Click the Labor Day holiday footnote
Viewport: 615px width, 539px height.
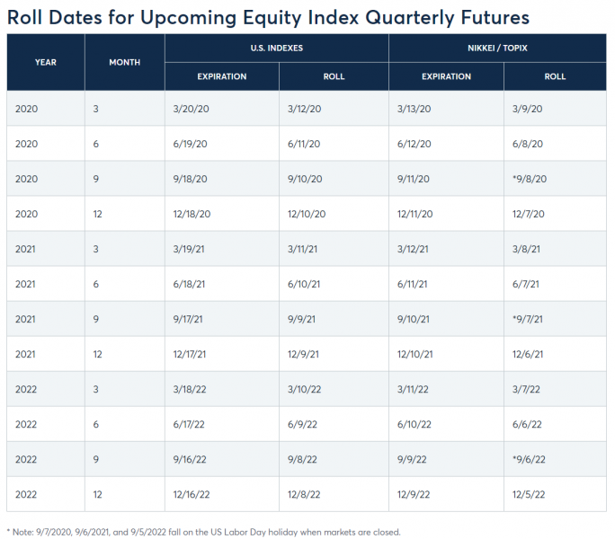(x=203, y=532)
